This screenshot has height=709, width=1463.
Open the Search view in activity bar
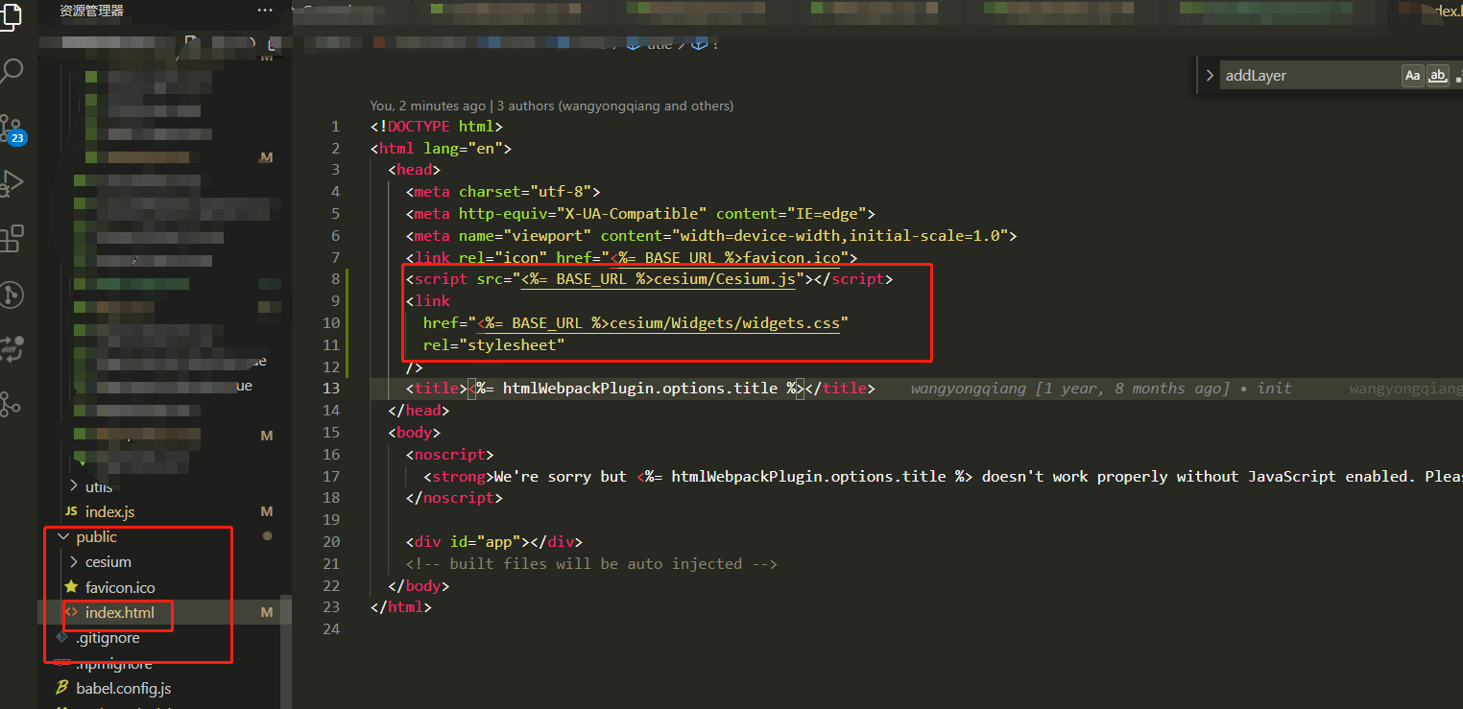pyautogui.click(x=12, y=70)
